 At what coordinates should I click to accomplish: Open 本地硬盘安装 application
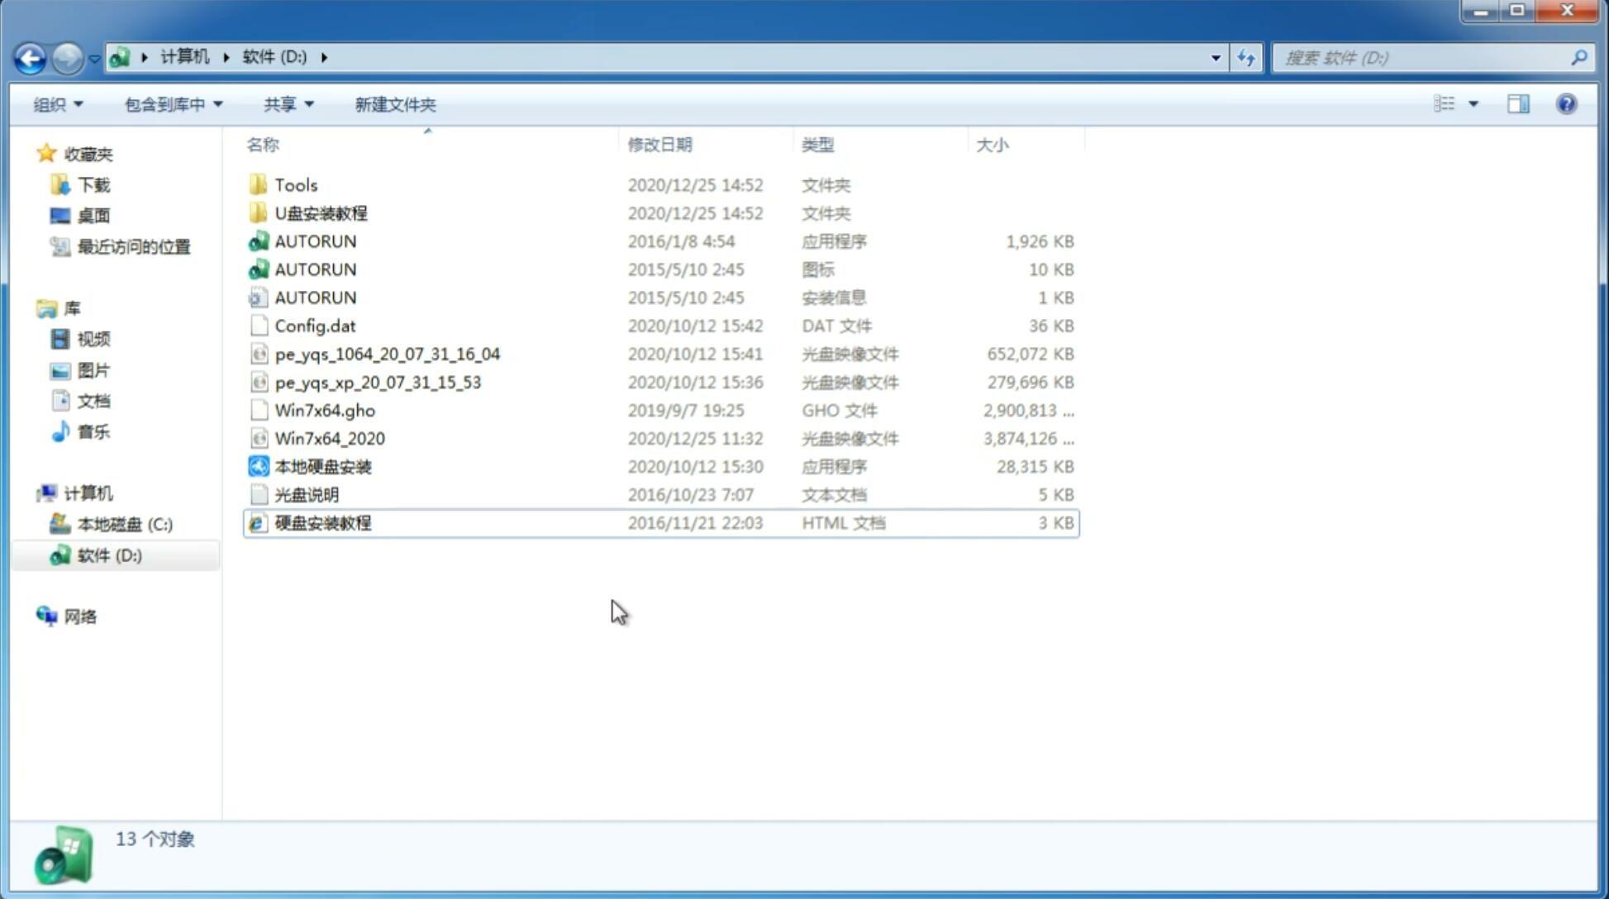pos(322,466)
